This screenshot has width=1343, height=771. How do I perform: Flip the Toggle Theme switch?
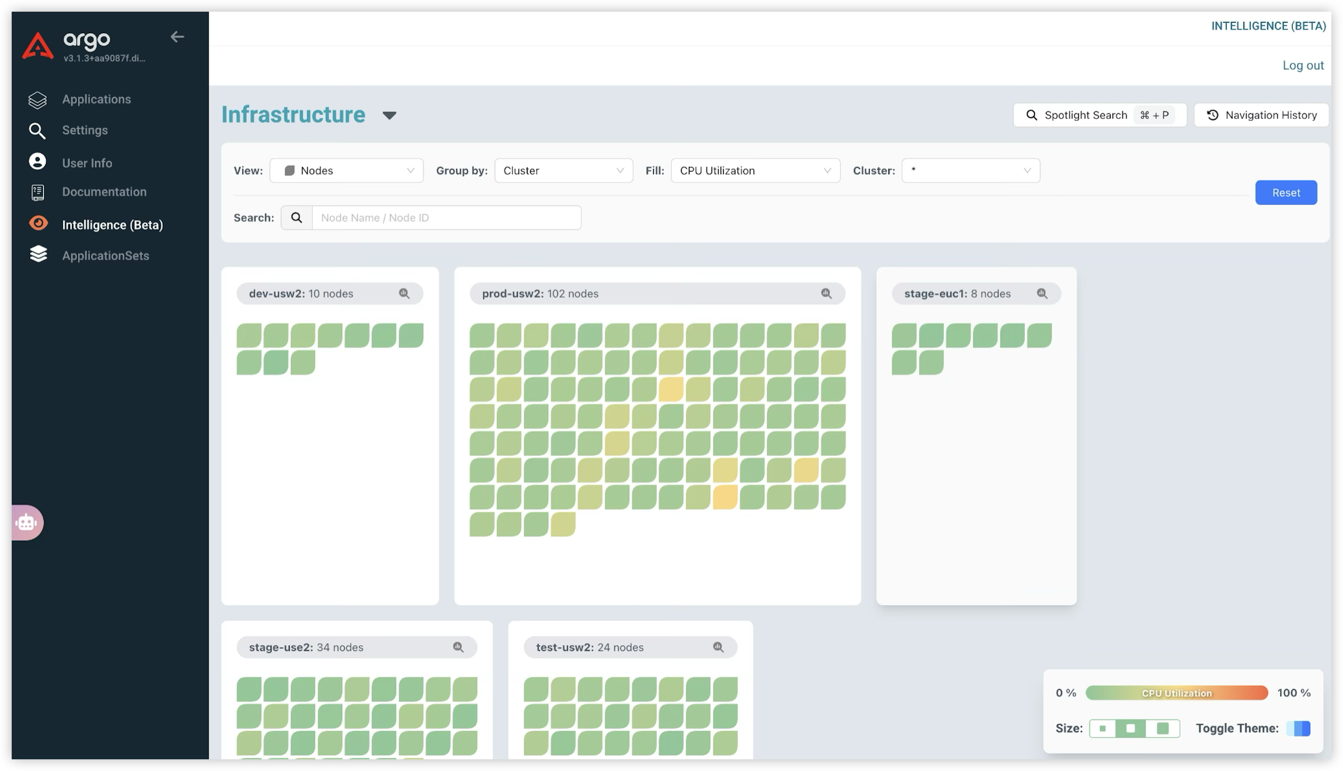click(x=1298, y=729)
